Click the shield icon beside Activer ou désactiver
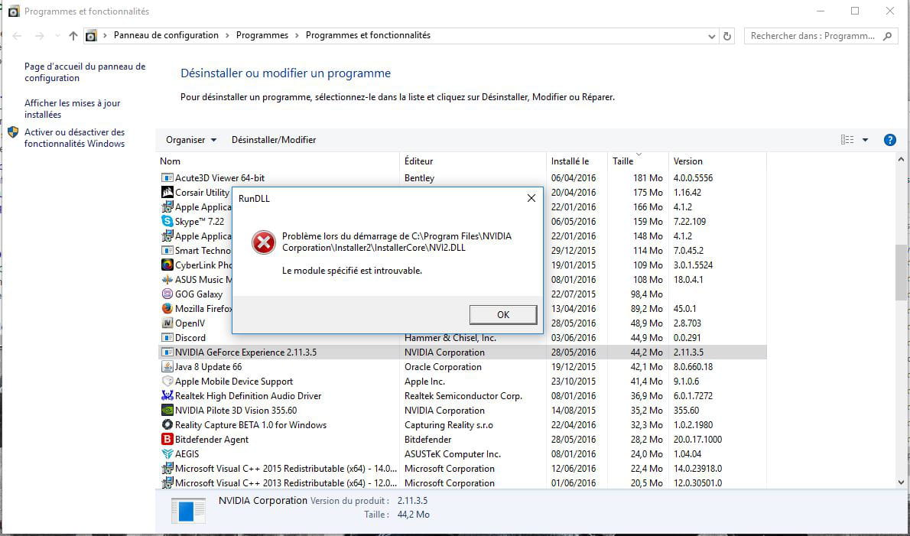 pyautogui.click(x=13, y=132)
